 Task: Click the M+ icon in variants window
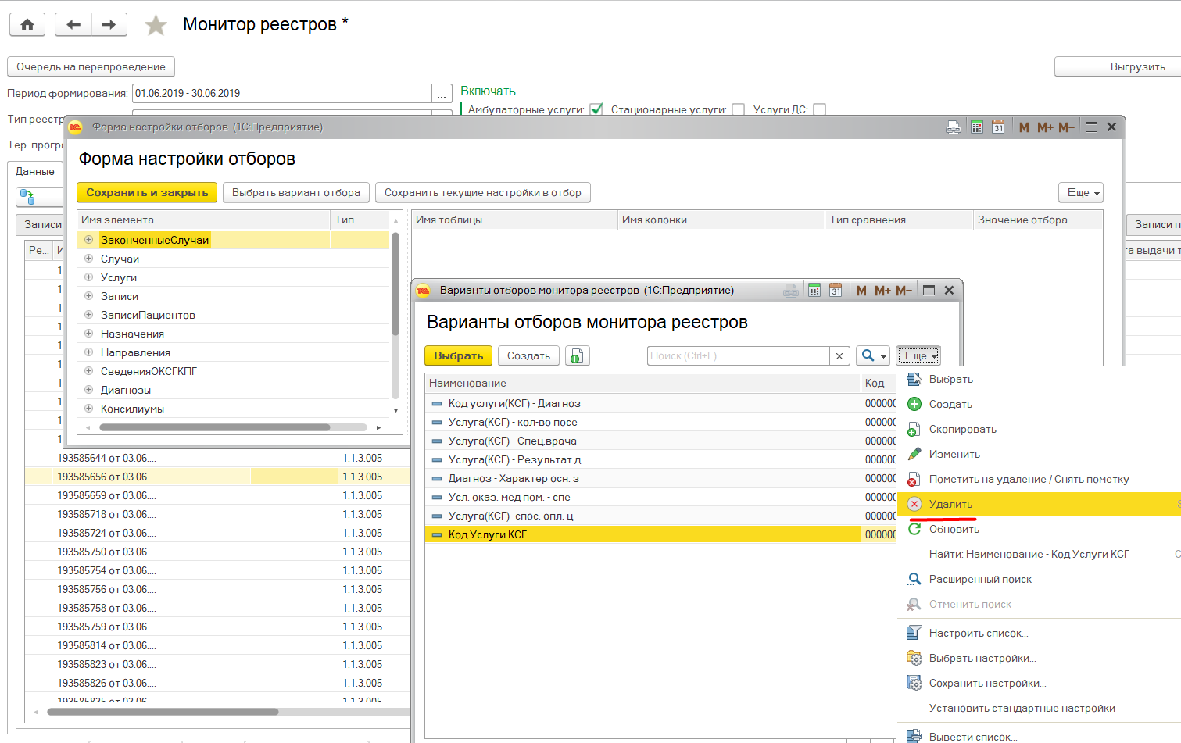click(x=882, y=291)
